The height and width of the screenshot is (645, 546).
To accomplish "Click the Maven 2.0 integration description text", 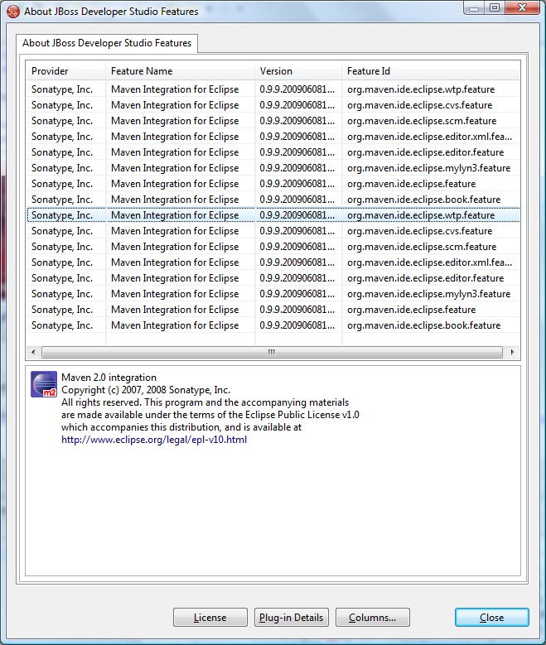I will (109, 378).
